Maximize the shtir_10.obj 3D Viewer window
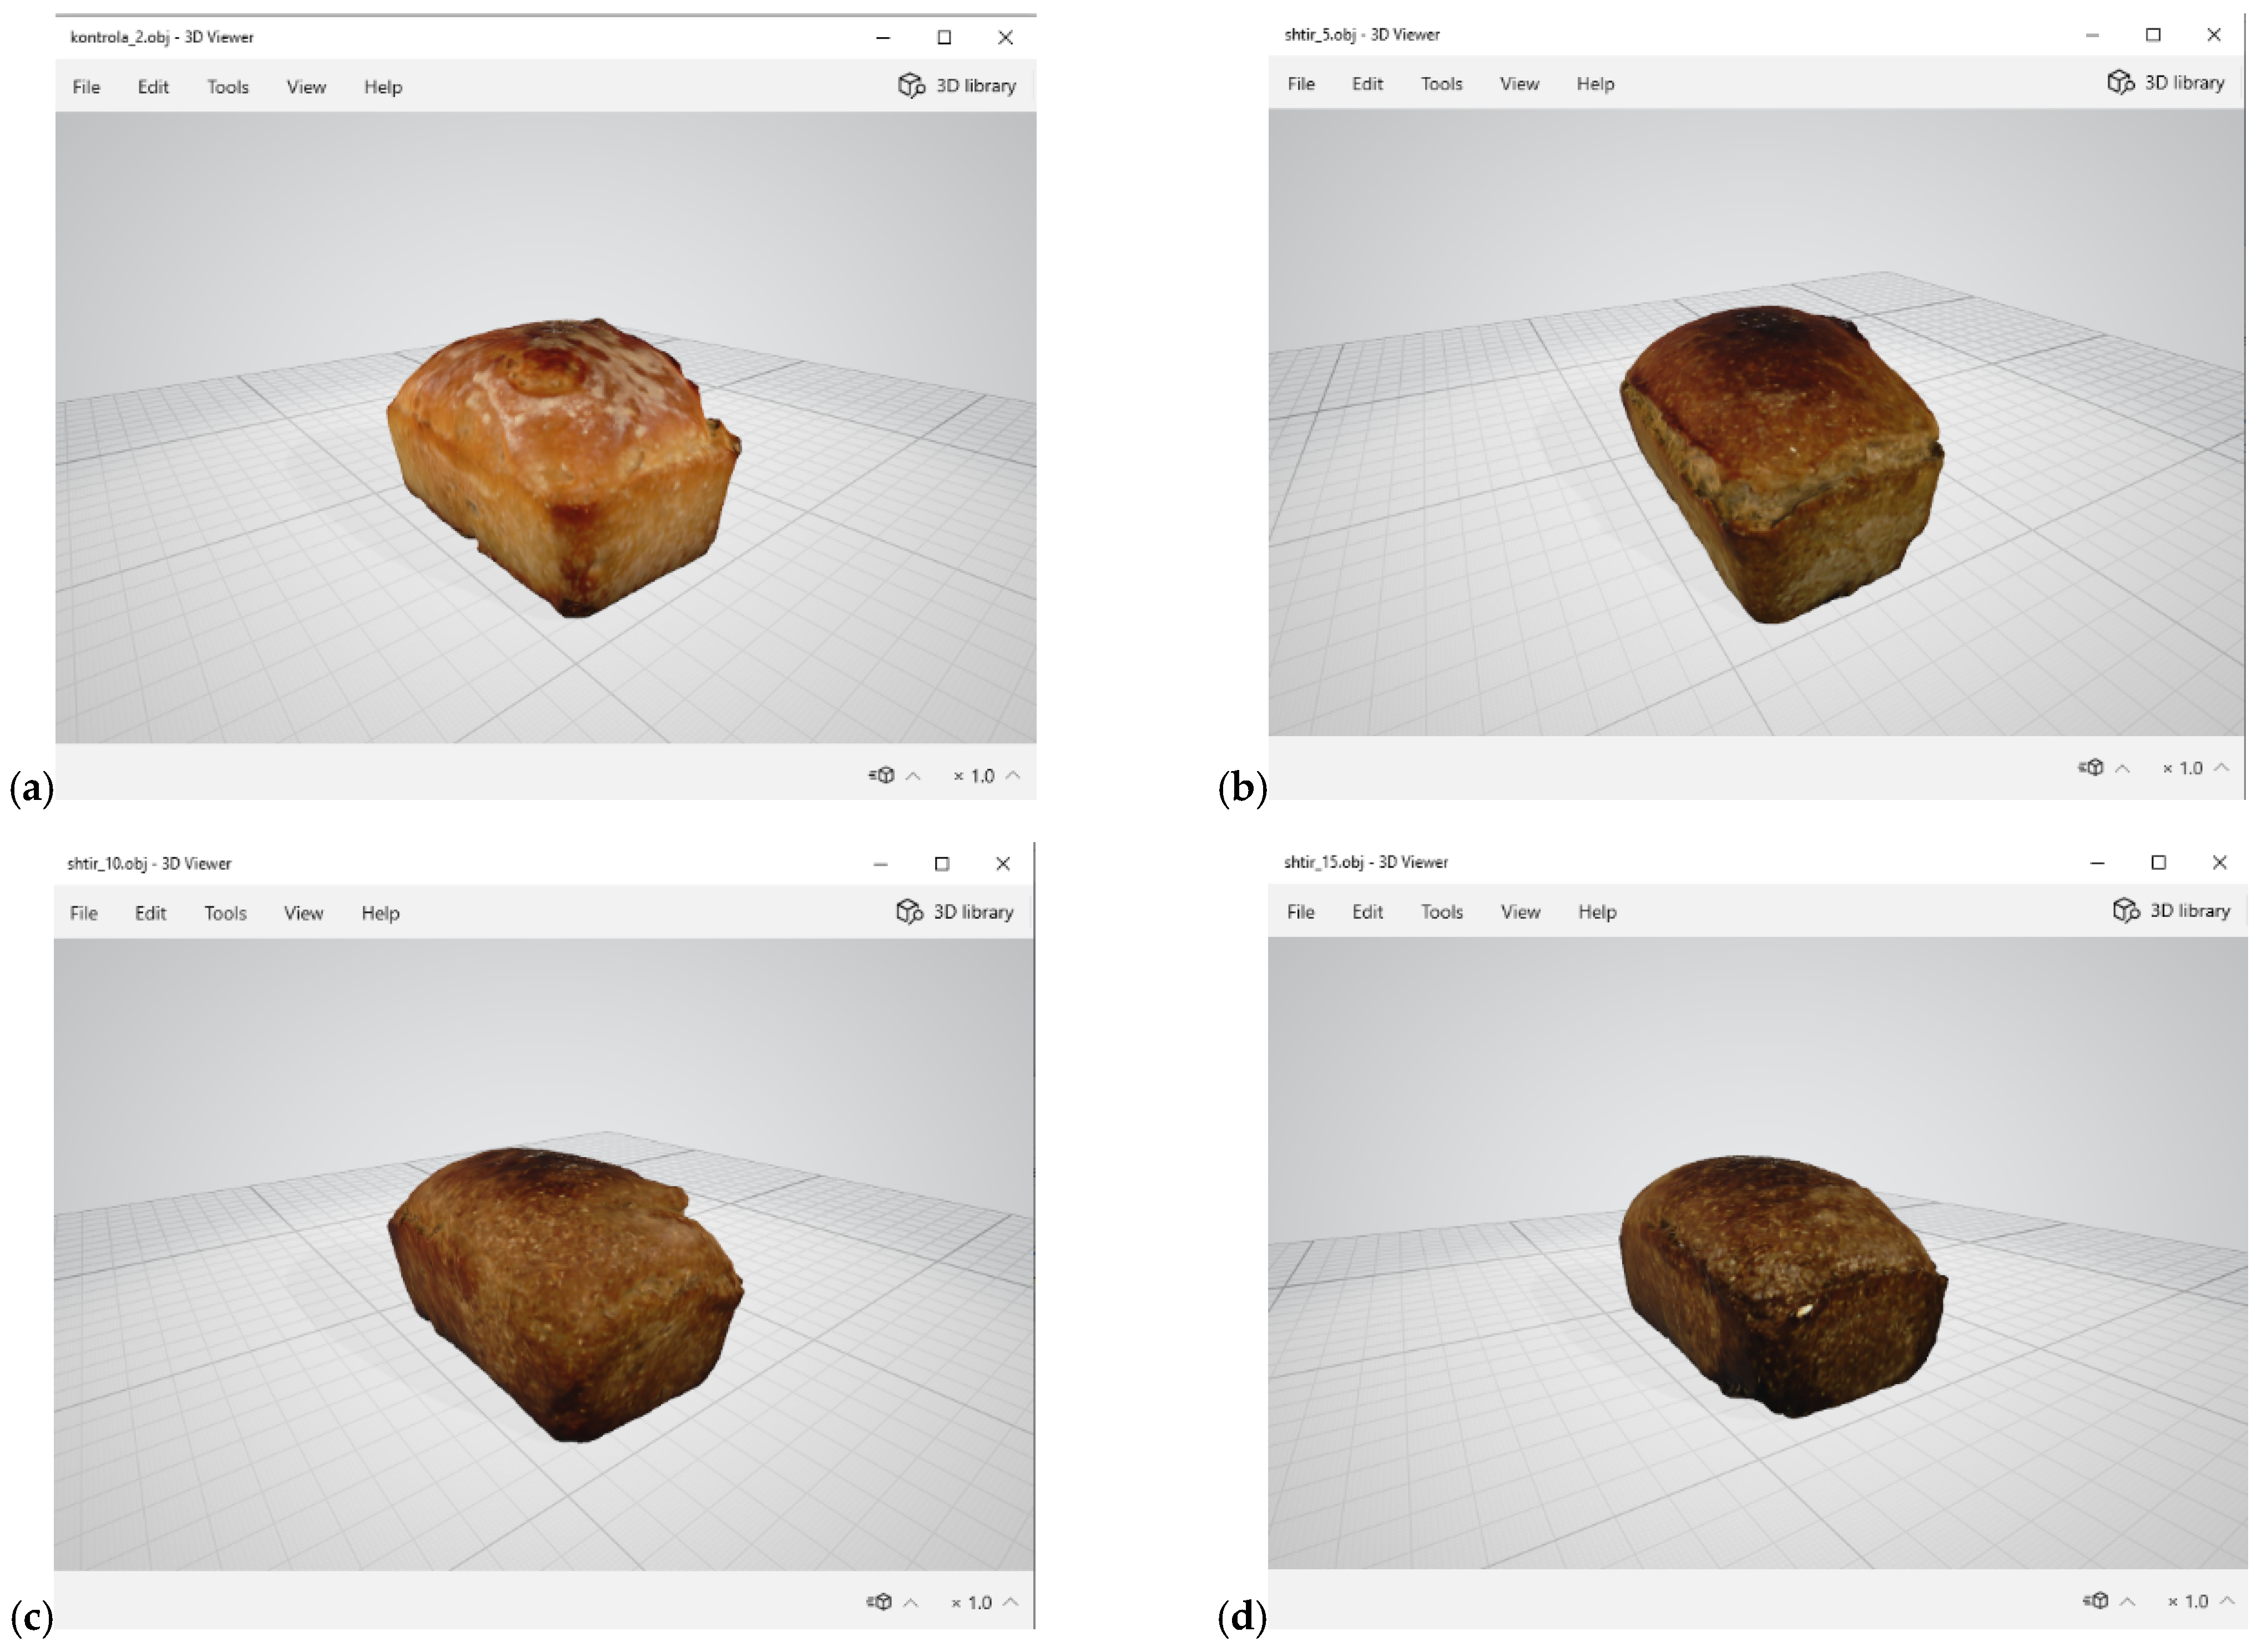 pyautogui.click(x=941, y=864)
